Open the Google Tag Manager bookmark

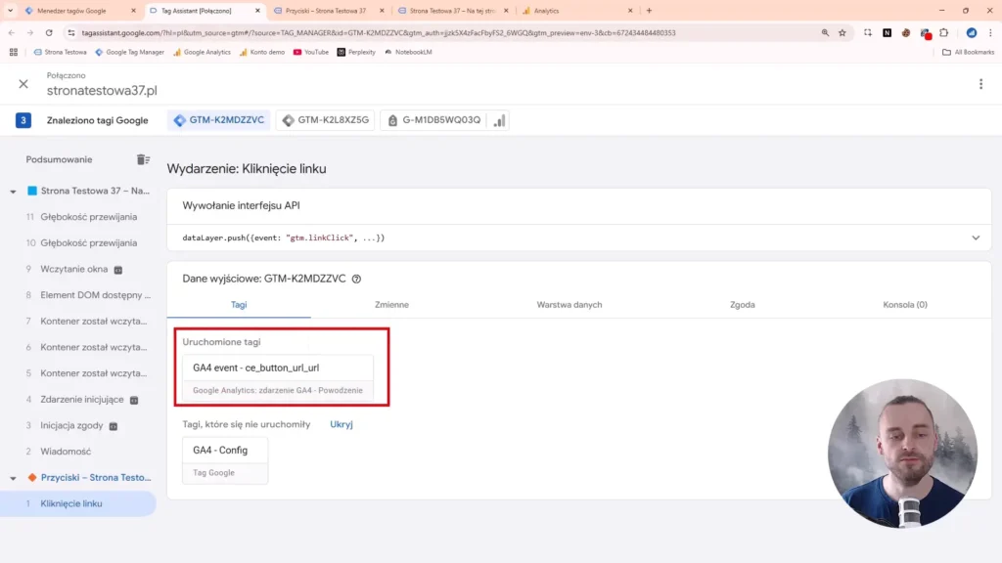130,53
